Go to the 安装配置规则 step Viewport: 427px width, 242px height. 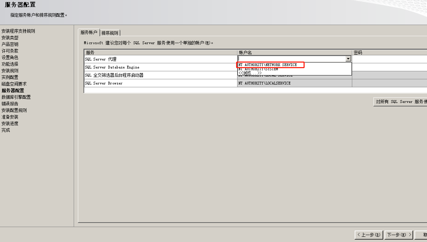pyautogui.click(x=14, y=110)
